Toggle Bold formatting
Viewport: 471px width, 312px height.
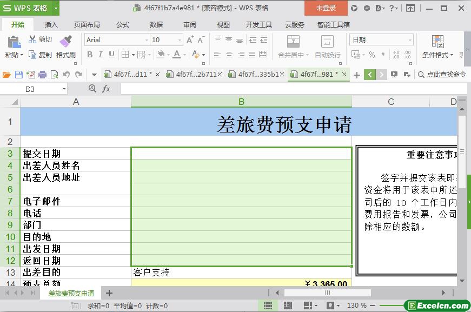tap(90, 55)
